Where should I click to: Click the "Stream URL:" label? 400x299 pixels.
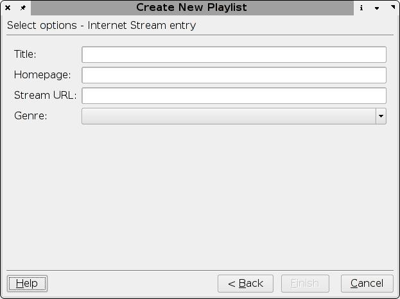click(45, 96)
